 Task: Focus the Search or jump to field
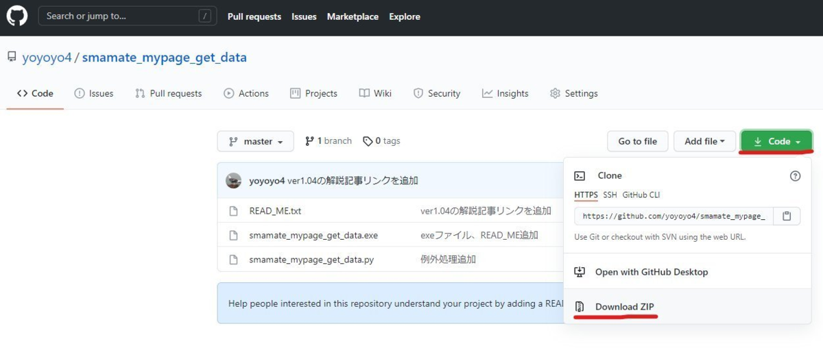(128, 16)
